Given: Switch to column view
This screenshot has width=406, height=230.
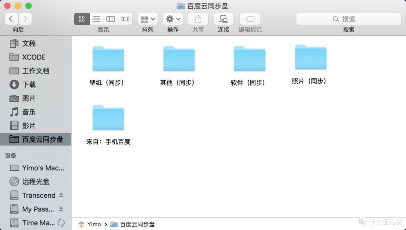Looking at the screenshot, I should pyautogui.click(x=111, y=19).
